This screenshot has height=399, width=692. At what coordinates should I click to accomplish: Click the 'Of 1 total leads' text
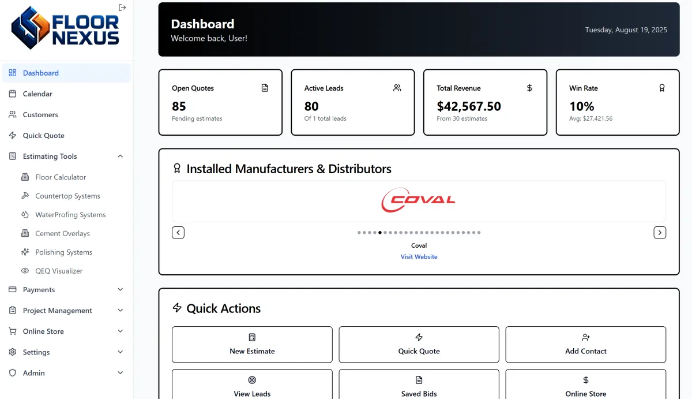325,118
